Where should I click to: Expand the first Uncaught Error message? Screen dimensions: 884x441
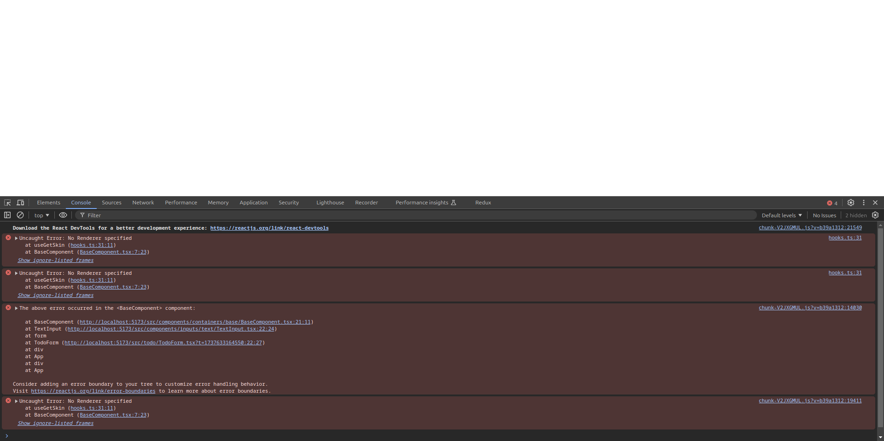click(x=17, y=238)
